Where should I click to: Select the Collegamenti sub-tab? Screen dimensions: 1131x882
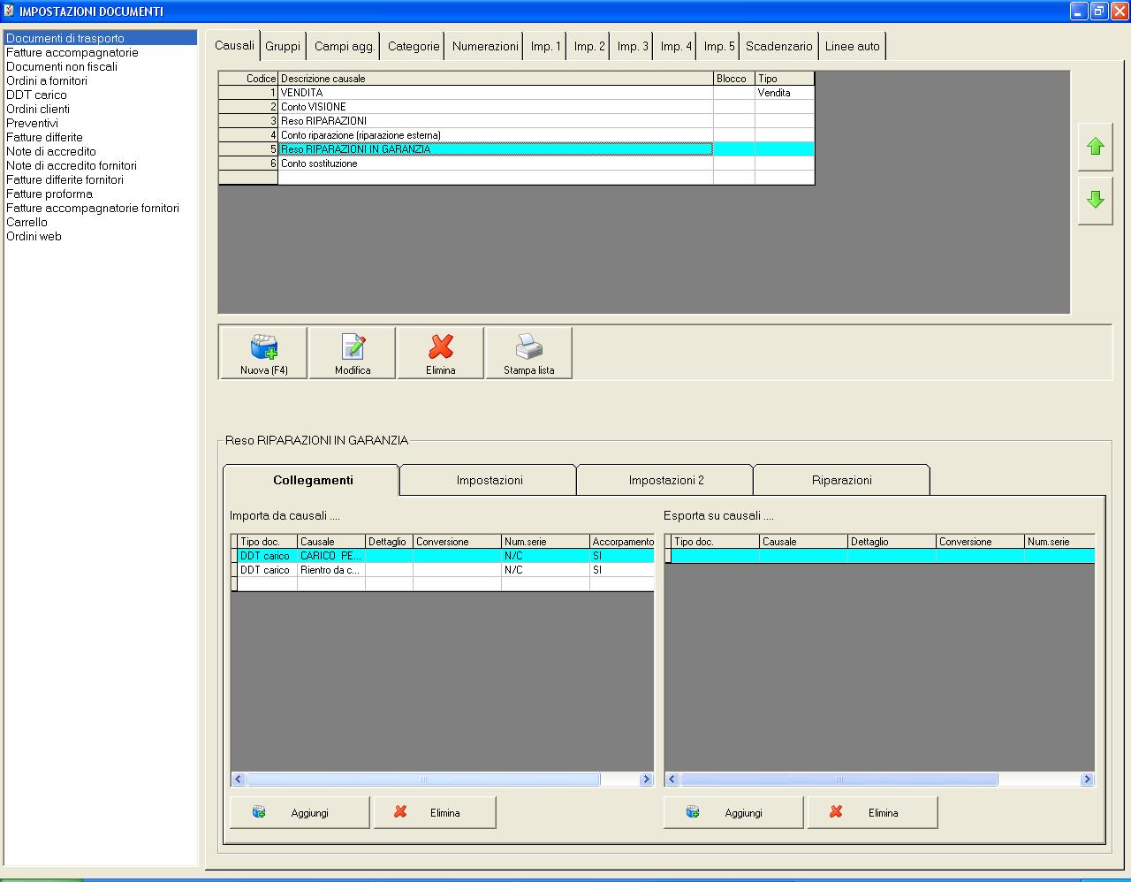click(312, 480)
